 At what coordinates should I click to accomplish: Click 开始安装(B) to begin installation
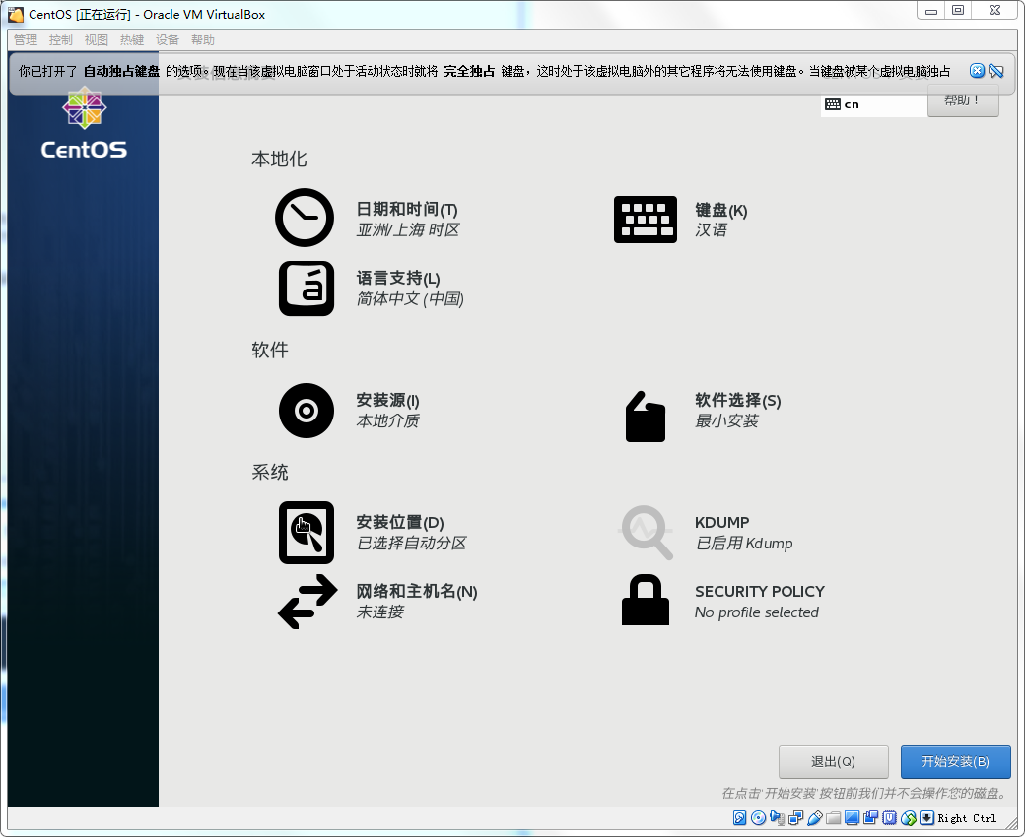956,762
